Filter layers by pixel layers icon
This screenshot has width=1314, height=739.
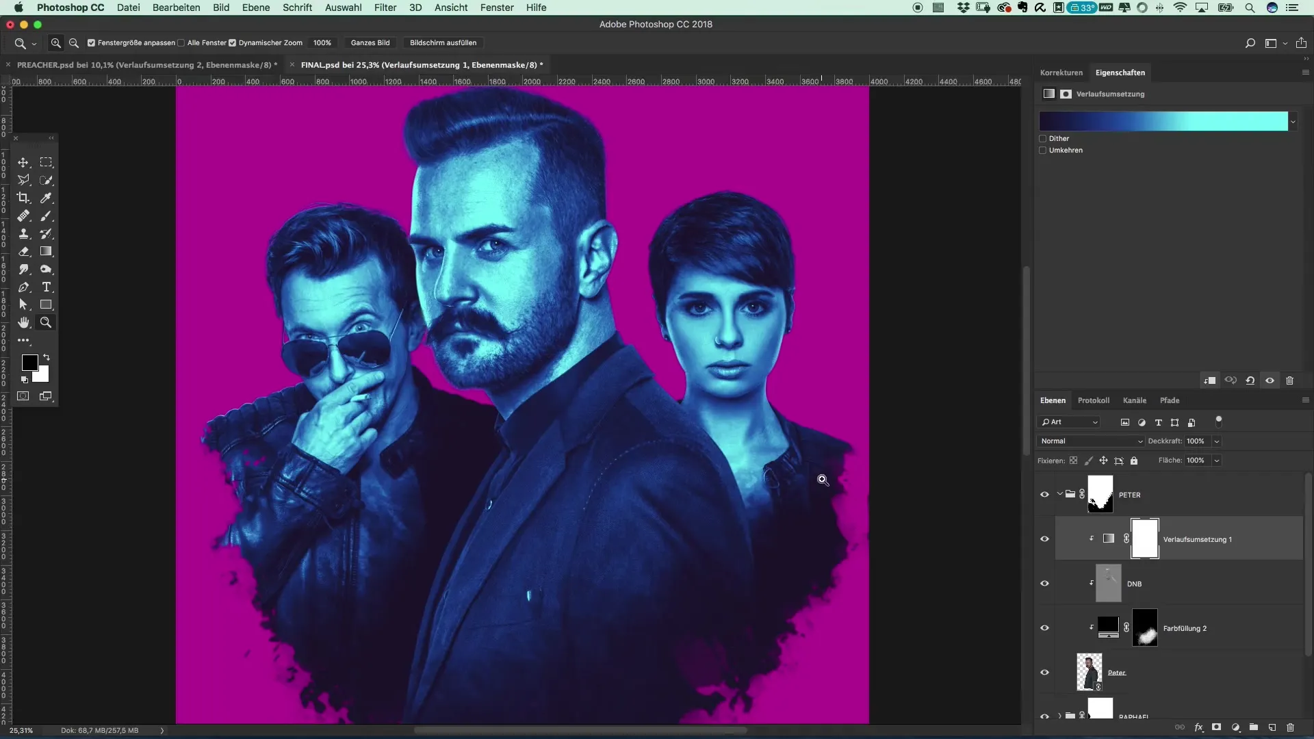click(1124, 422)
